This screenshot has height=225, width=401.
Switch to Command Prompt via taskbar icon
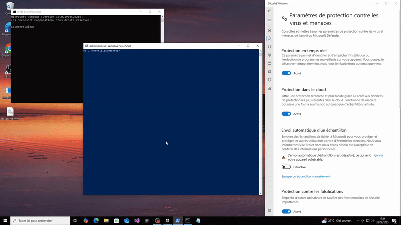coord(188,221)
